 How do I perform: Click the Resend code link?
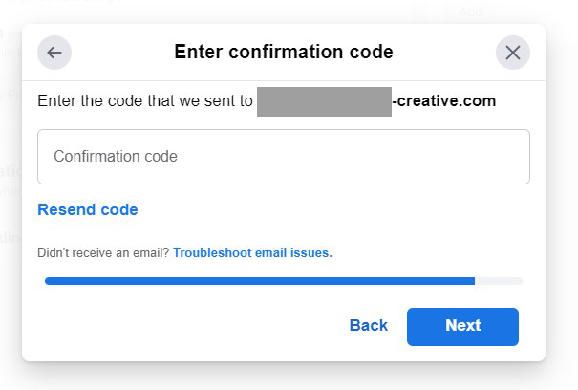[88, 209]
